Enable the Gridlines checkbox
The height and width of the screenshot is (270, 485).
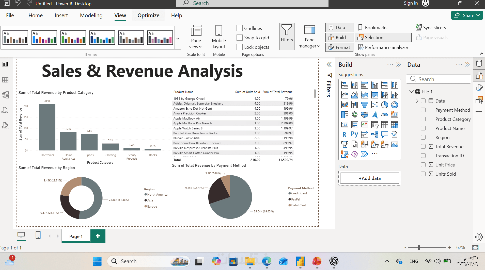240,28
